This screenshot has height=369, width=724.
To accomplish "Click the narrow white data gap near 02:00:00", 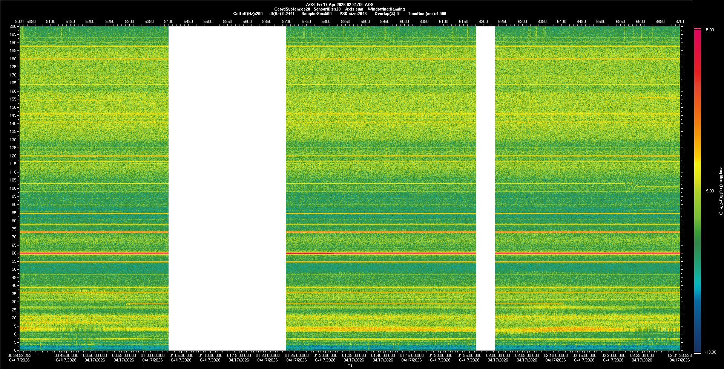I will (x=486, y=188).
